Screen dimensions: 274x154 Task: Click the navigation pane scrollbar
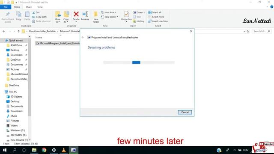tap(30, 77)
